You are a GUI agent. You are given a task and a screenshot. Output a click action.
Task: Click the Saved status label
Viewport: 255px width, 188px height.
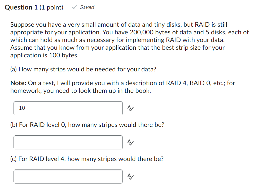(x=87, y=7)
